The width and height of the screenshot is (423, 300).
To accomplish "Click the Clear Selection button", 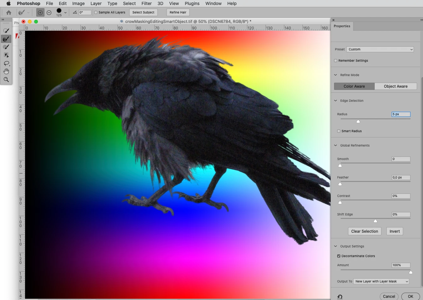I will (x=364, y=231).
